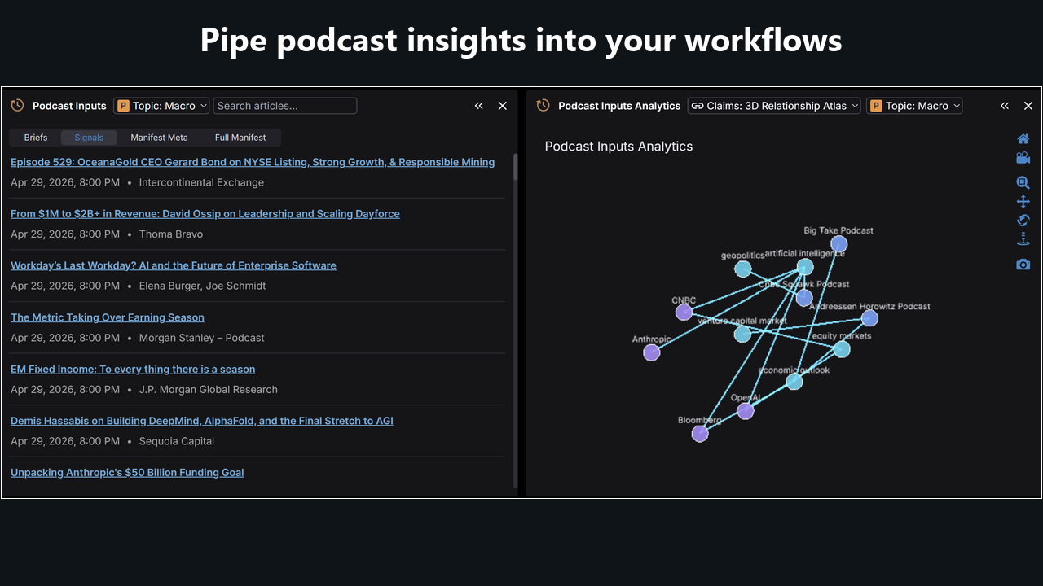
Task: Activate the zoom magnifier tool in the graph
Action: pyautogui.click(x=1023, y=182)
